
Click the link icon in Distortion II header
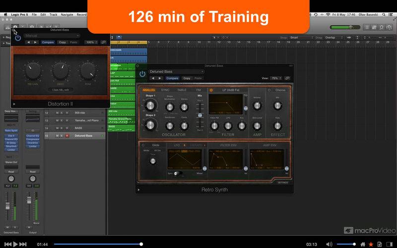pyautogui.click(x=103, y=42)
